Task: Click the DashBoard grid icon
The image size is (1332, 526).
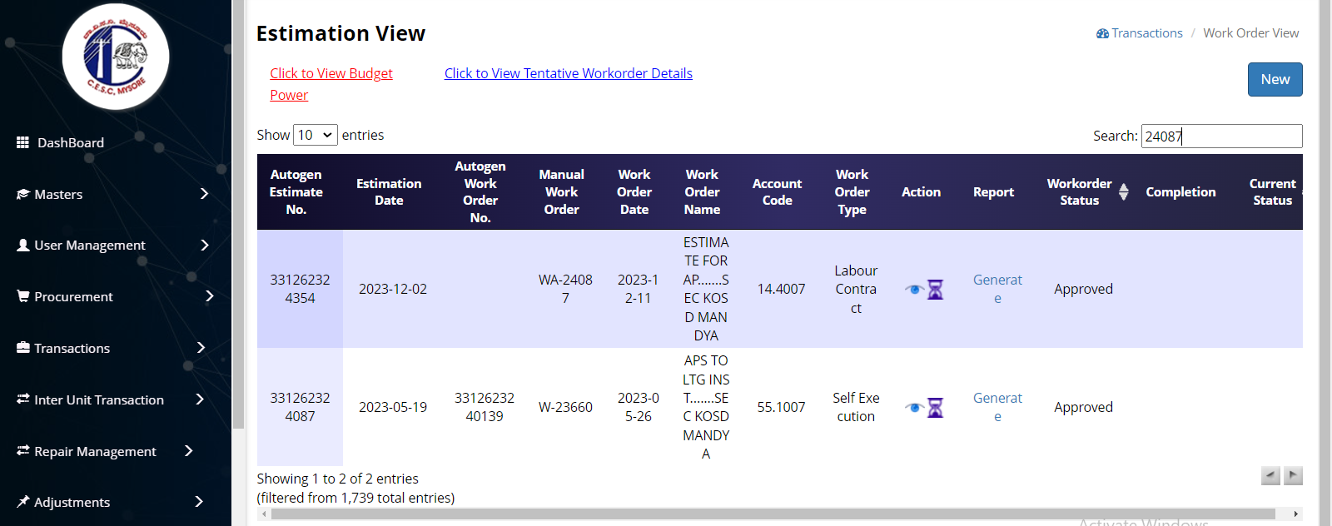Action: 23,142
